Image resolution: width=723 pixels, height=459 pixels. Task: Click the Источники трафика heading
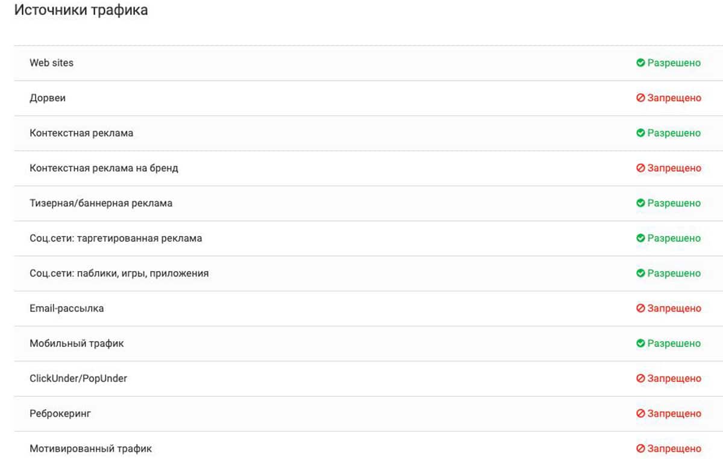coord(81,10)
